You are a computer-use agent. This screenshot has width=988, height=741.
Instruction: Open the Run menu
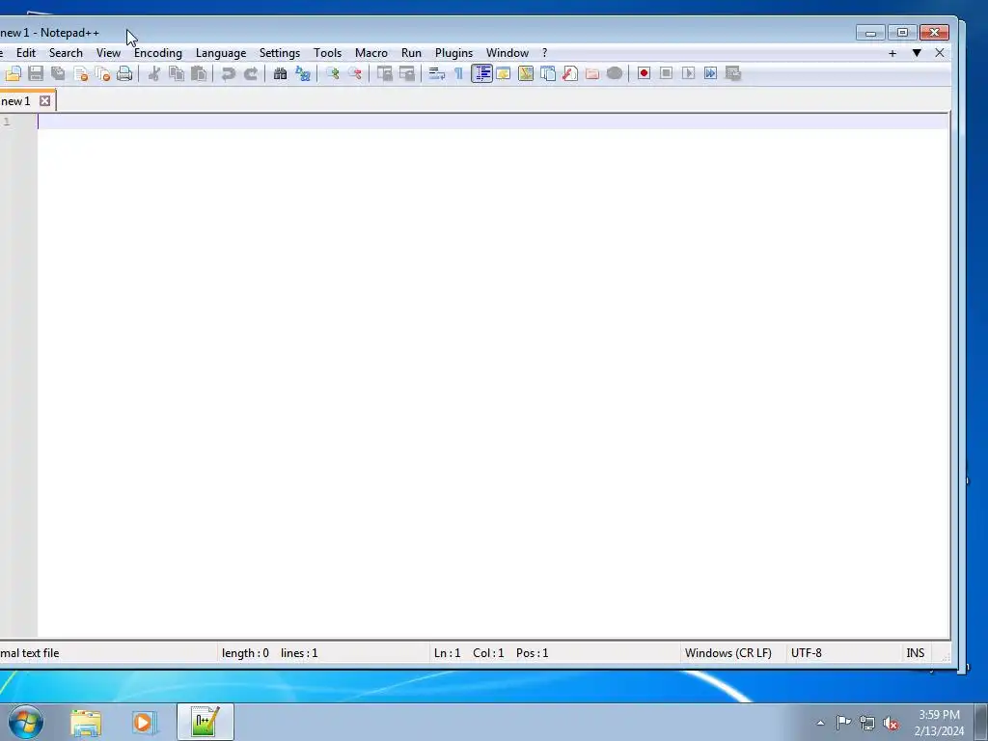[x=411, y=53]
